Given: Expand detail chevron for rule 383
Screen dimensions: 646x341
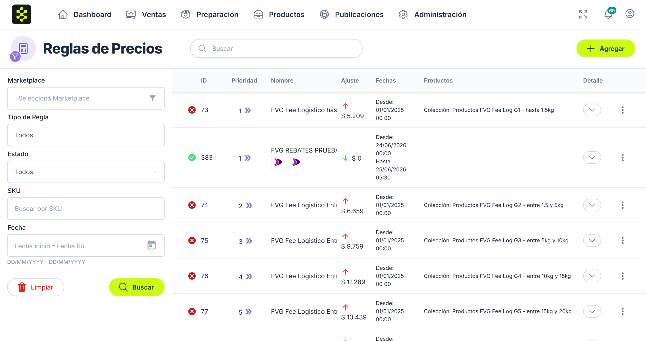Looking at the screenshot, I should click(x=592, y=158).
